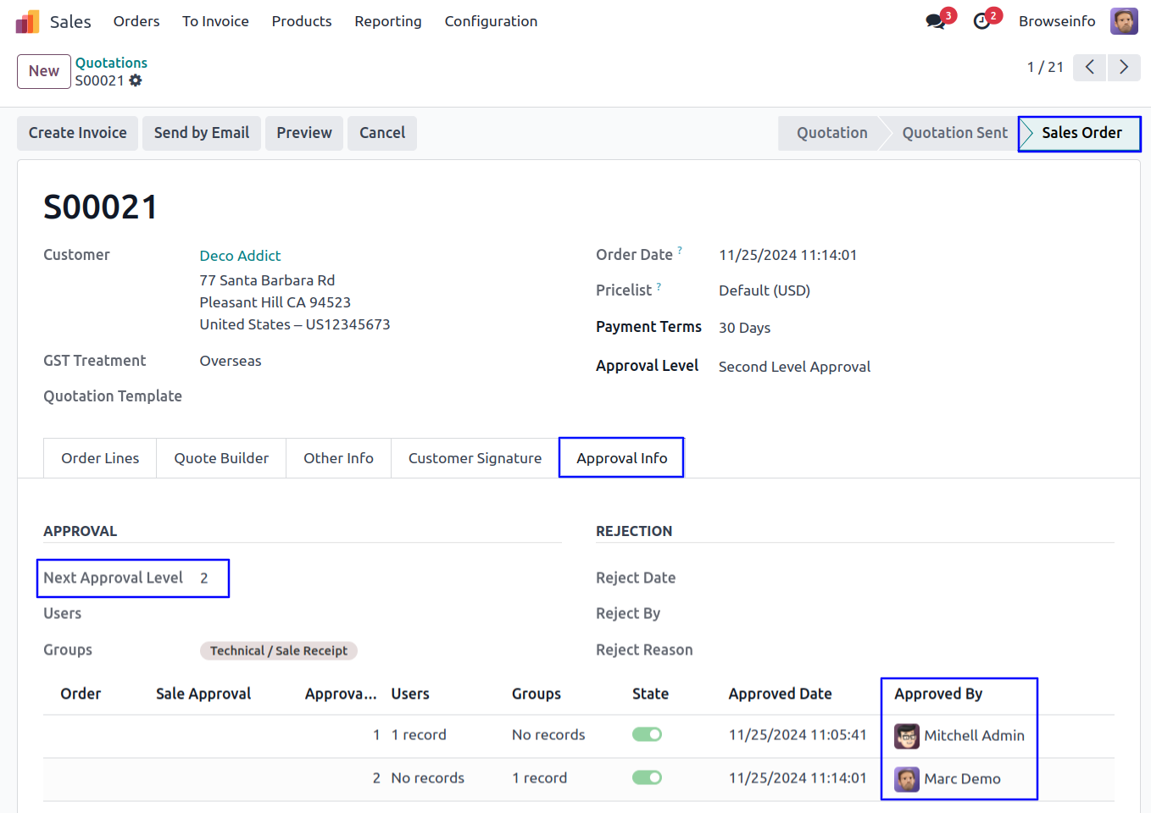Open the gear actions menu beside S00021
The image size is (1151, 813).
pyautogui.click(x=136, y=80)
